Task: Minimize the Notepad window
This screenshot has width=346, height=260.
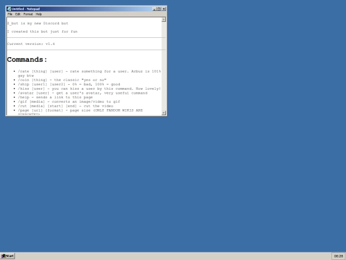Action: (154, 9)
